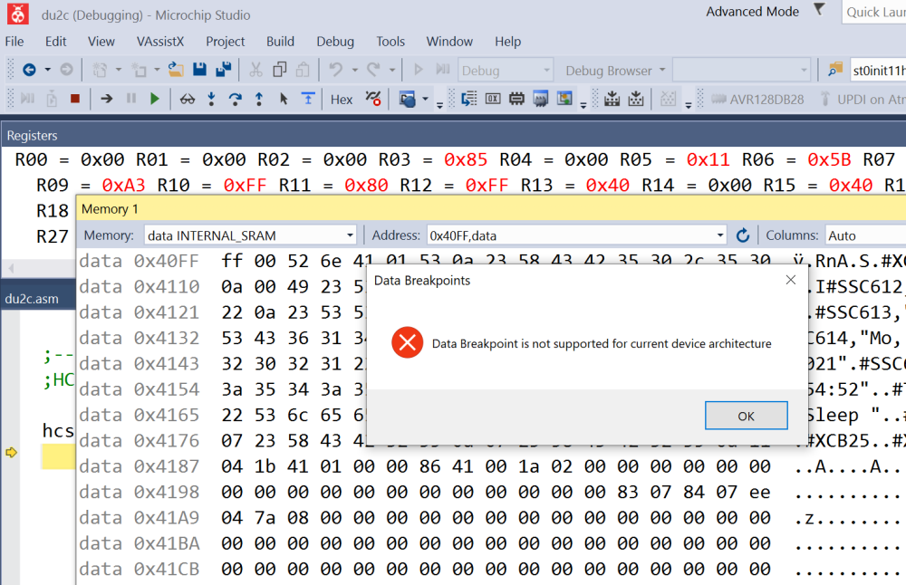This screenshot has height=585, width=906.
Task: Click register value R03 0x85
Action: (466, 159)
